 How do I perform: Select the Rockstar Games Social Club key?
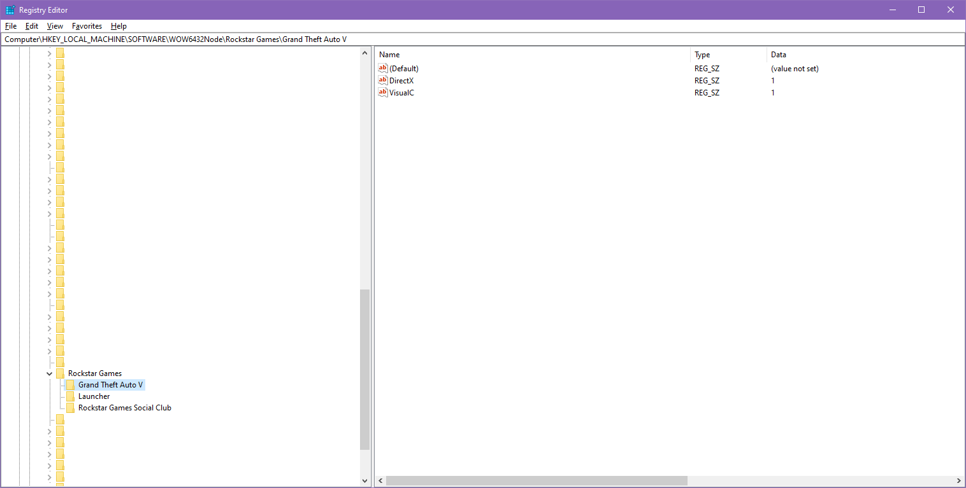pos(125,408)
